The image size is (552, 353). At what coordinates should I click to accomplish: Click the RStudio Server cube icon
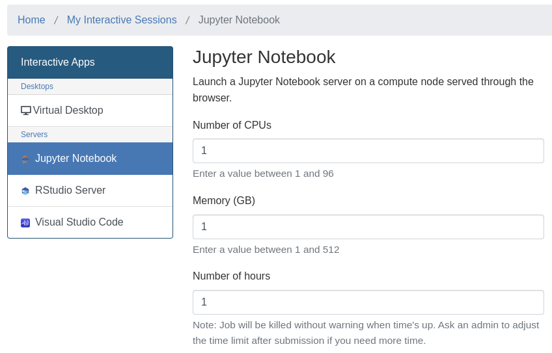(x=25, y=191)
